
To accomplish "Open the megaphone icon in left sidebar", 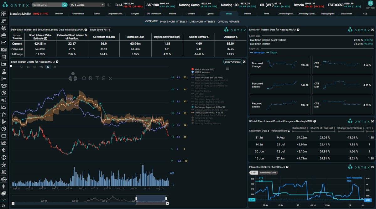I will [4, 100].
